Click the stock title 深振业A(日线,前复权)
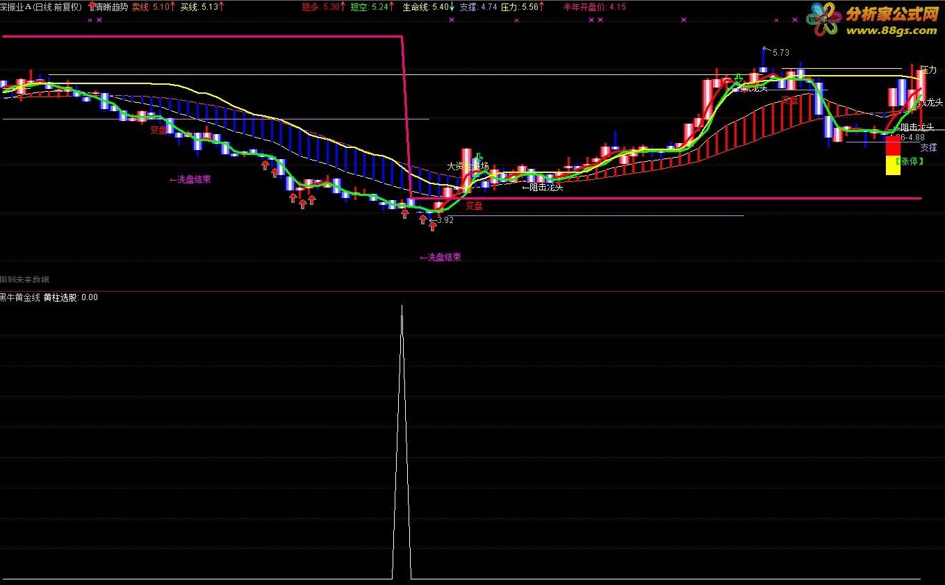This screenshot has width=945, height=585. (x=40, y=6)
